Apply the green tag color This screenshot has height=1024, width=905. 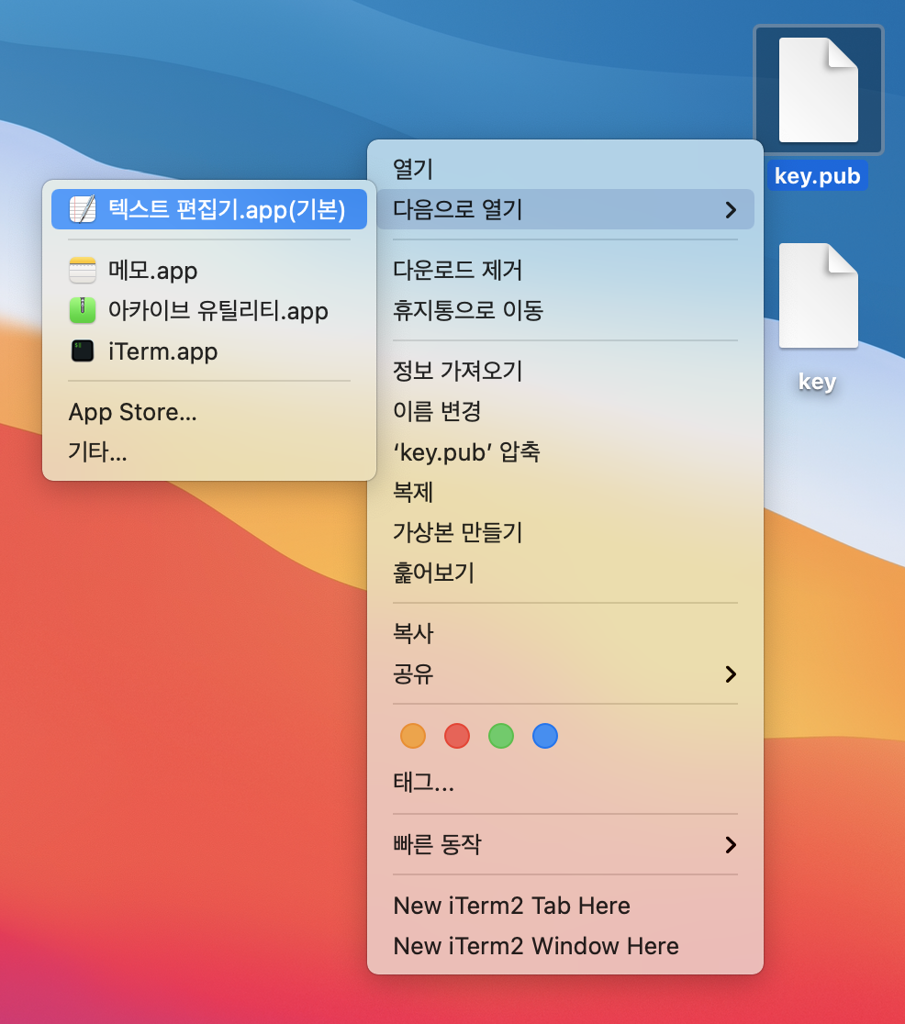point(501,736)
